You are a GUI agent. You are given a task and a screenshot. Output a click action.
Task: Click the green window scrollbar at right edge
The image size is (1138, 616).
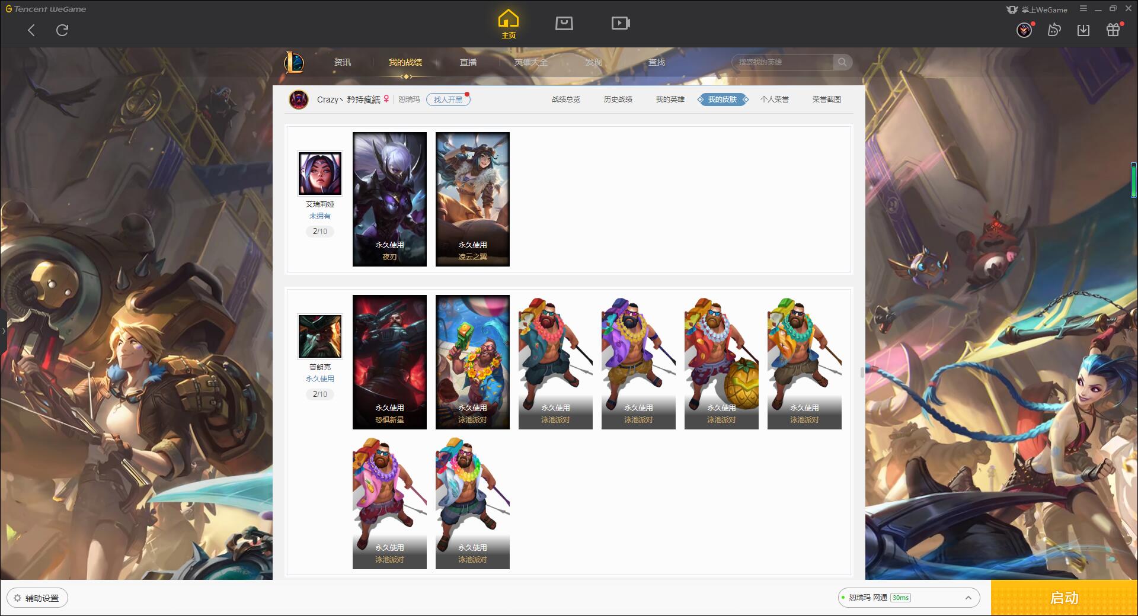pyautogui.click(x=1133, y=181)
